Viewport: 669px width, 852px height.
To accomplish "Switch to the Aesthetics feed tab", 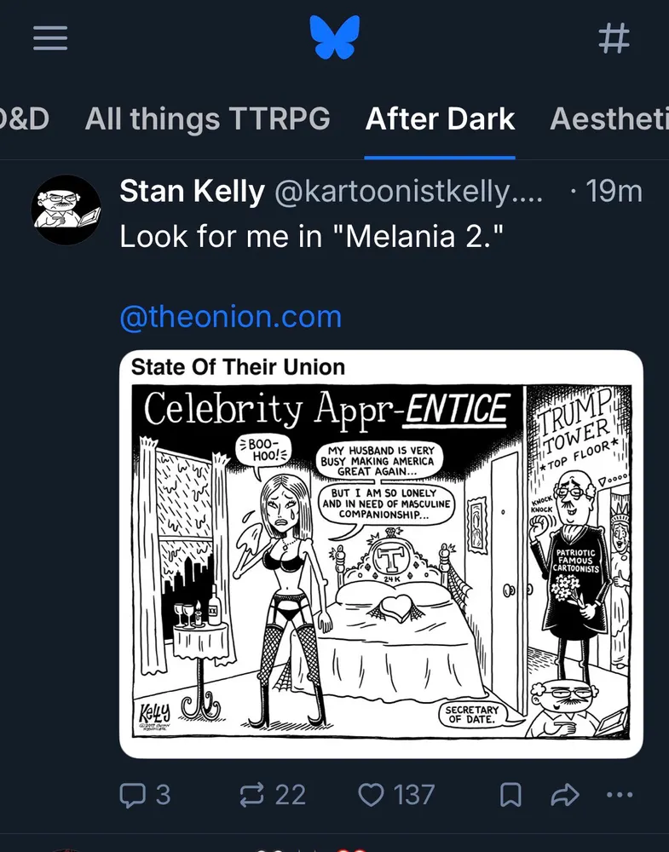I will point(609,118).
